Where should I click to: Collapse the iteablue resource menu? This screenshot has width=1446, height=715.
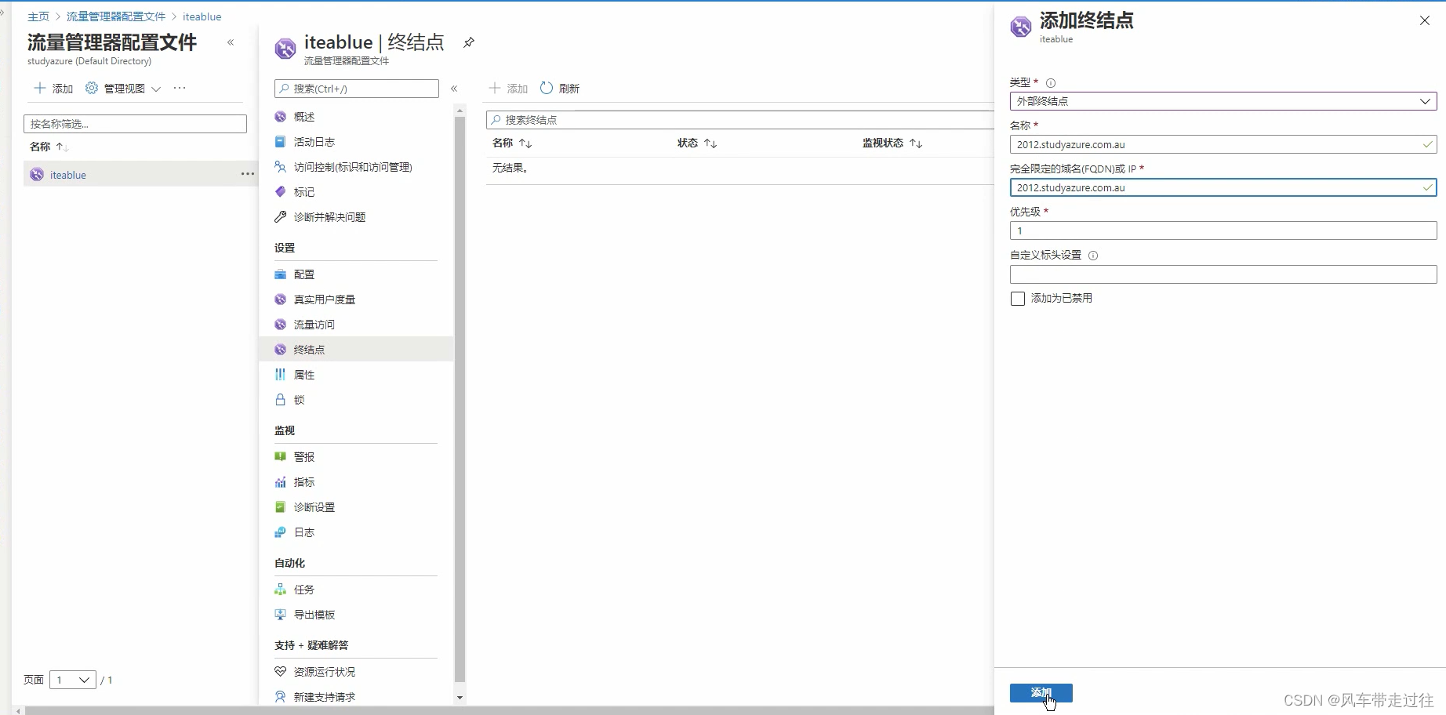click(x=454, y=89)
